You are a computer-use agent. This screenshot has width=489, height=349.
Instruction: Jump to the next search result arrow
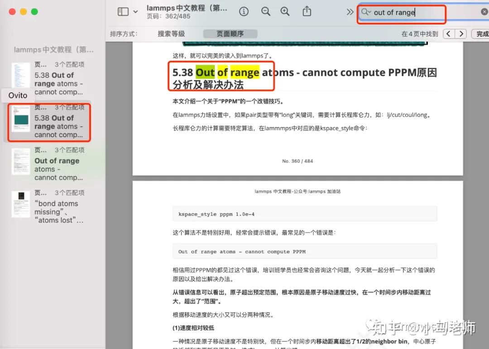(x=461, y=33)
